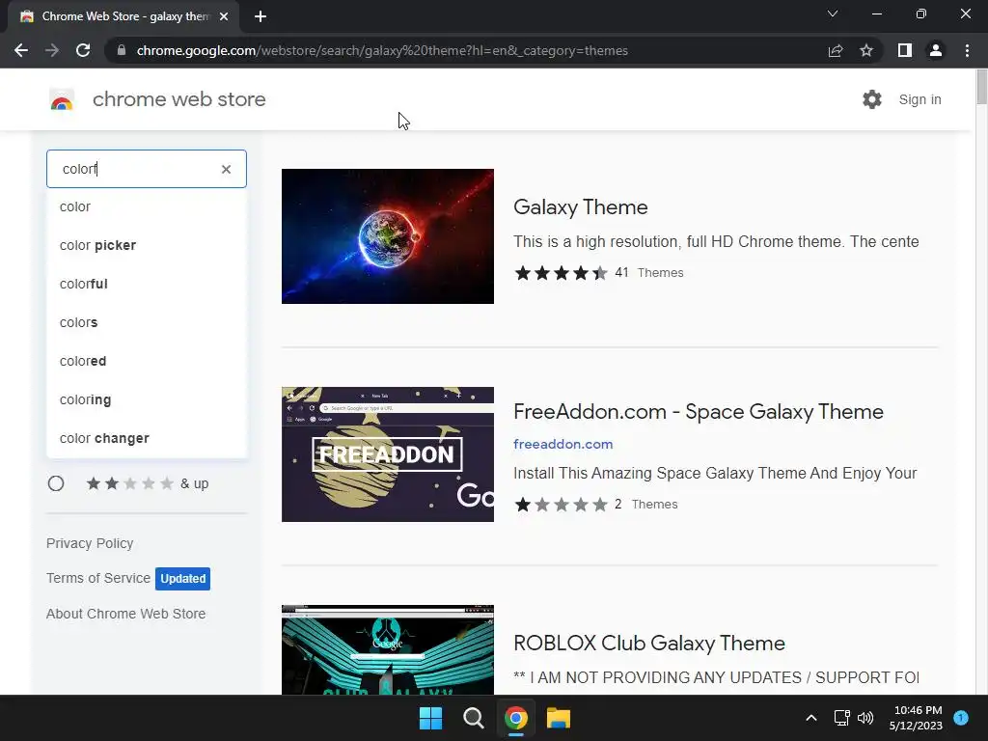
Task: Open the volume speaker tray icon
Action: [x=865, y=718]
